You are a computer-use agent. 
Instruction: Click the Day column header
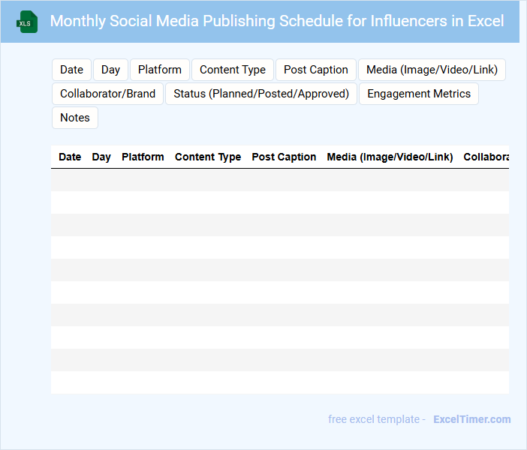coord(101,157)
